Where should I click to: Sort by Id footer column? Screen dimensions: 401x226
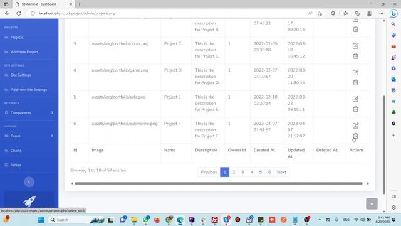pos(75,150)
